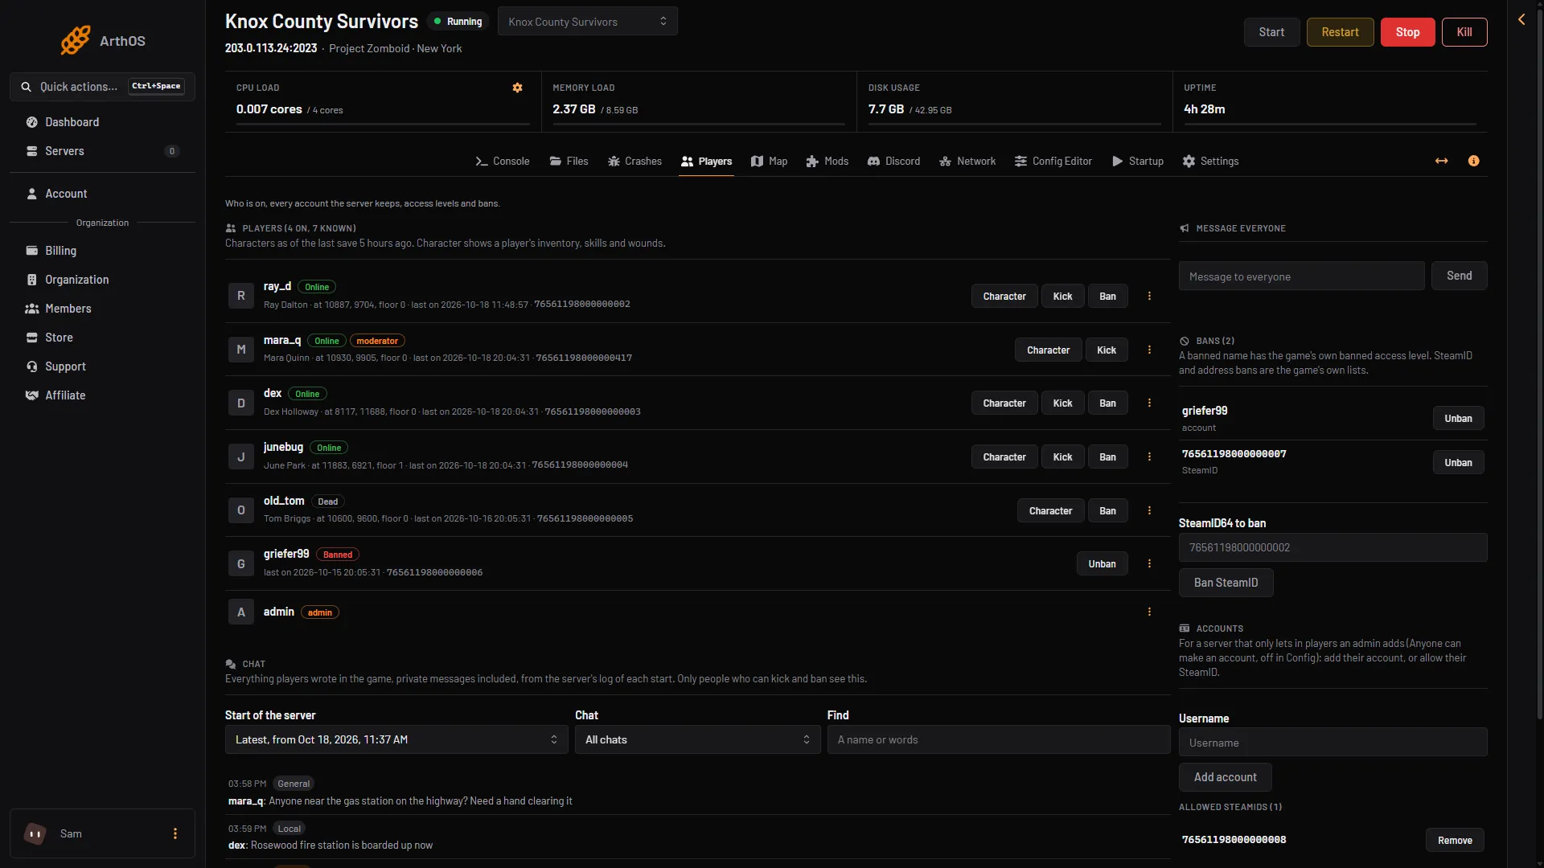Click the info icon beside tabs
The height and width of the screenshot is (868, 1544).
click(x=1473, y=162)
